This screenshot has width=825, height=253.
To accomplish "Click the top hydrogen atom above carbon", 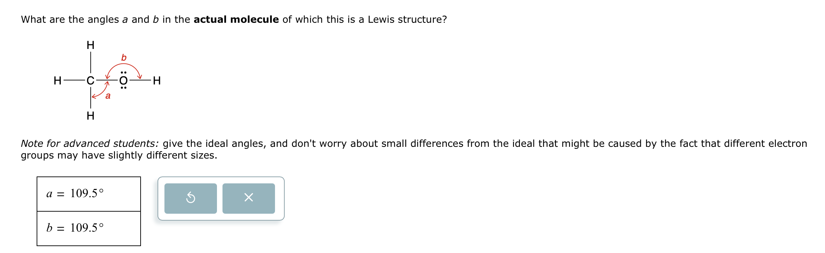I will [91, 45].
